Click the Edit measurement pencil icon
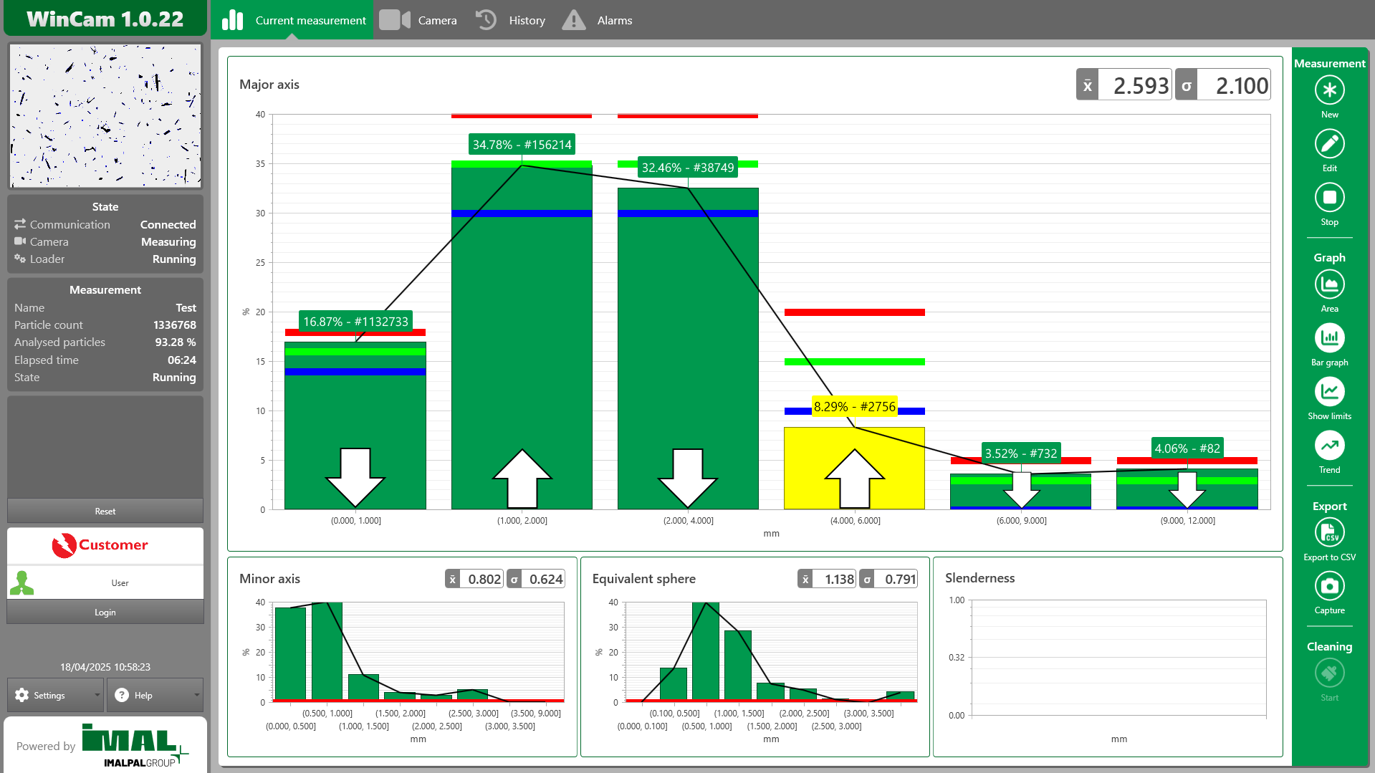 [1329, 145]
